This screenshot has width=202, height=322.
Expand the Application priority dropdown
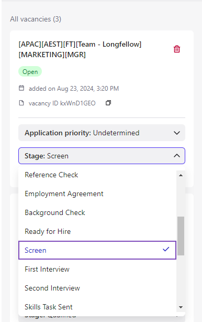click(102, 133)
